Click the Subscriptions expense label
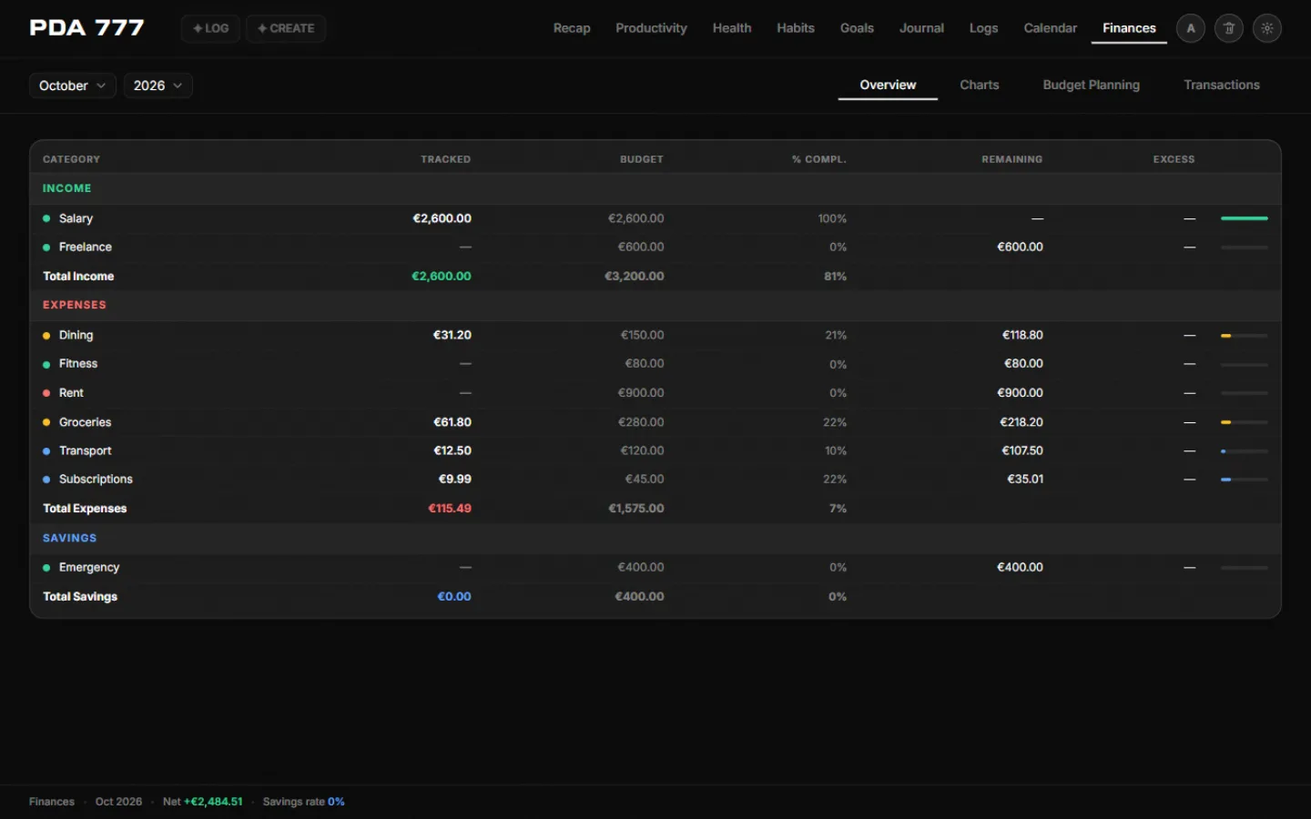The width and height of the screenshot is (1311, 819). pos(96,479)
